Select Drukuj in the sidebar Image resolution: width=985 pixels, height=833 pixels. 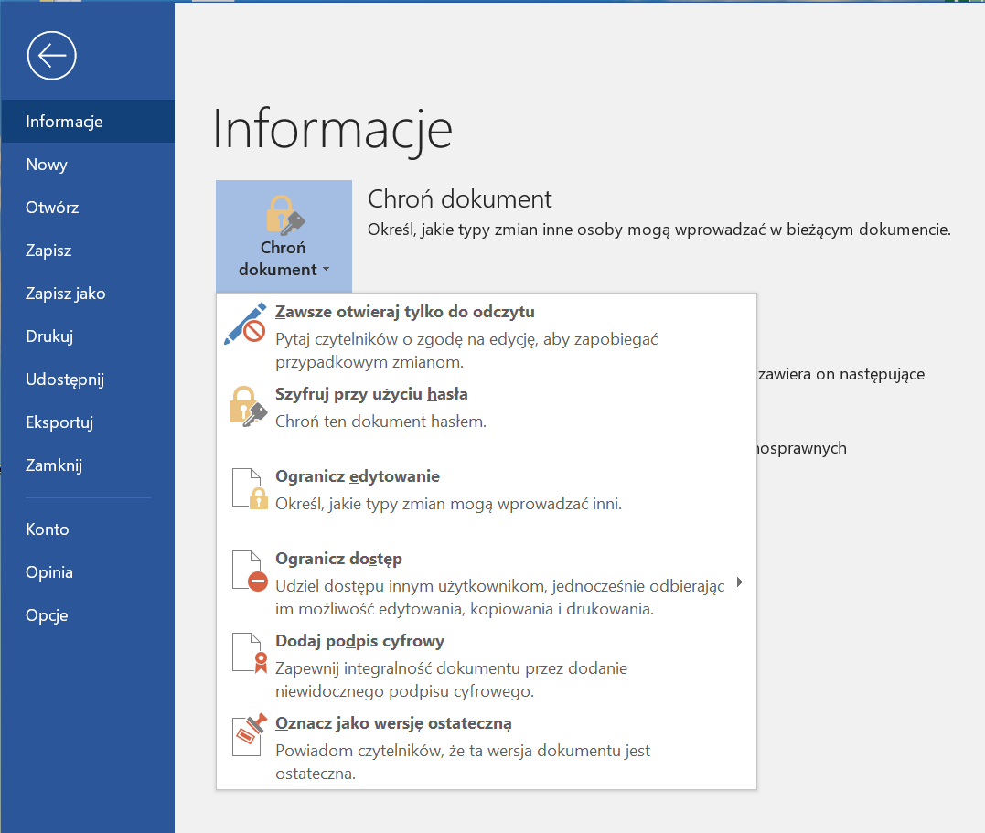click(x=87, y=336)
